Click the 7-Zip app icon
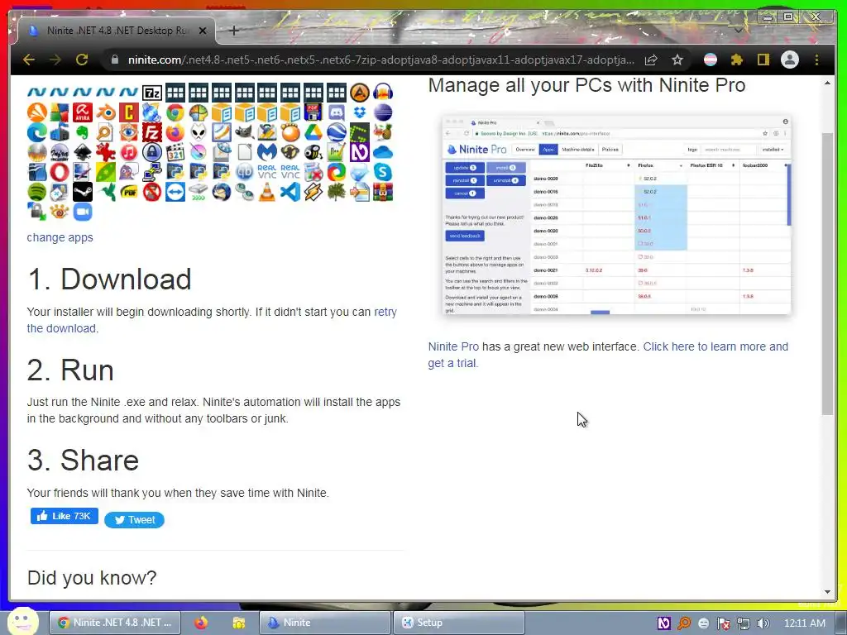Viewport: 847px width, 635px height. pyautogui.click(x=152, y=93)
